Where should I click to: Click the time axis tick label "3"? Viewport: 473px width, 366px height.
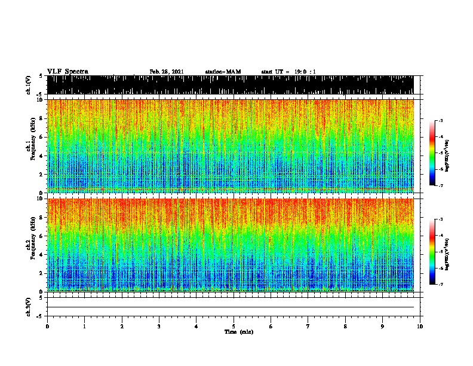click(x=159, y=327)
